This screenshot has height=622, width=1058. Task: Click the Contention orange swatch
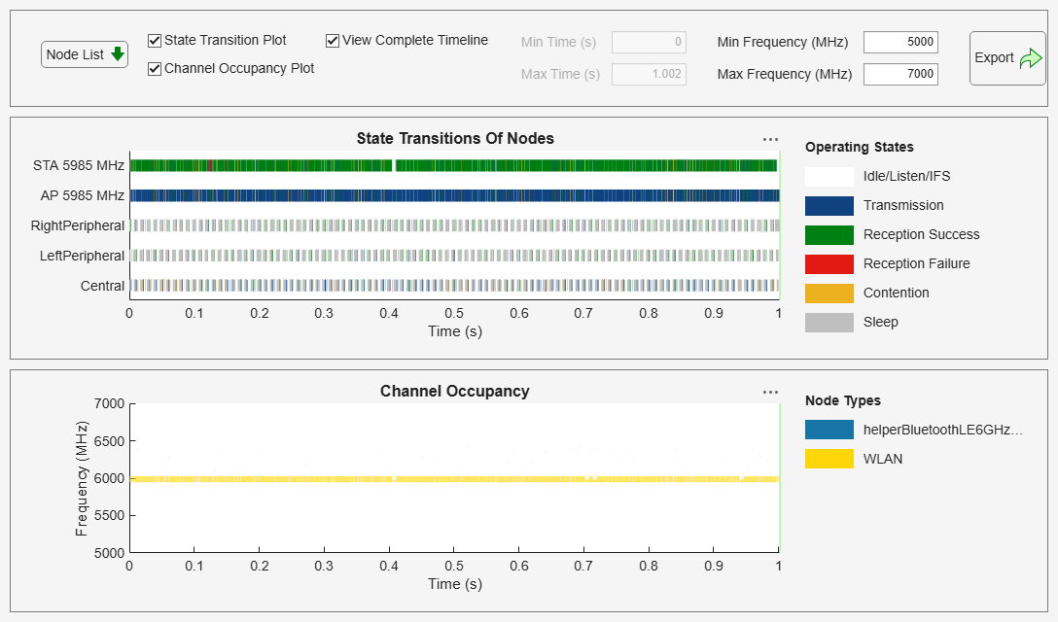829,294
